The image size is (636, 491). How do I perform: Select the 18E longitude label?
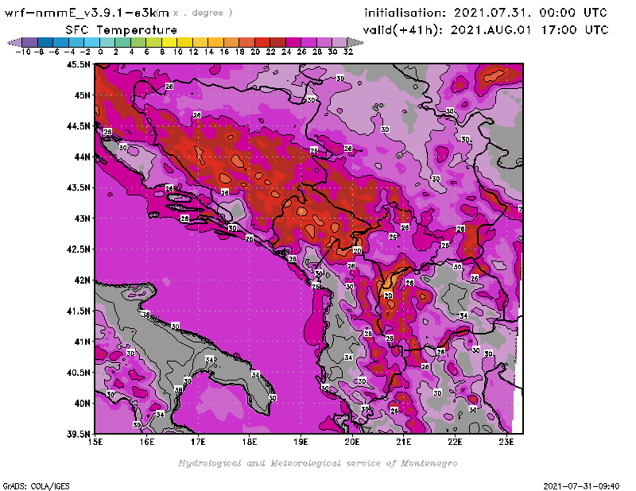[x=250, y=442]
